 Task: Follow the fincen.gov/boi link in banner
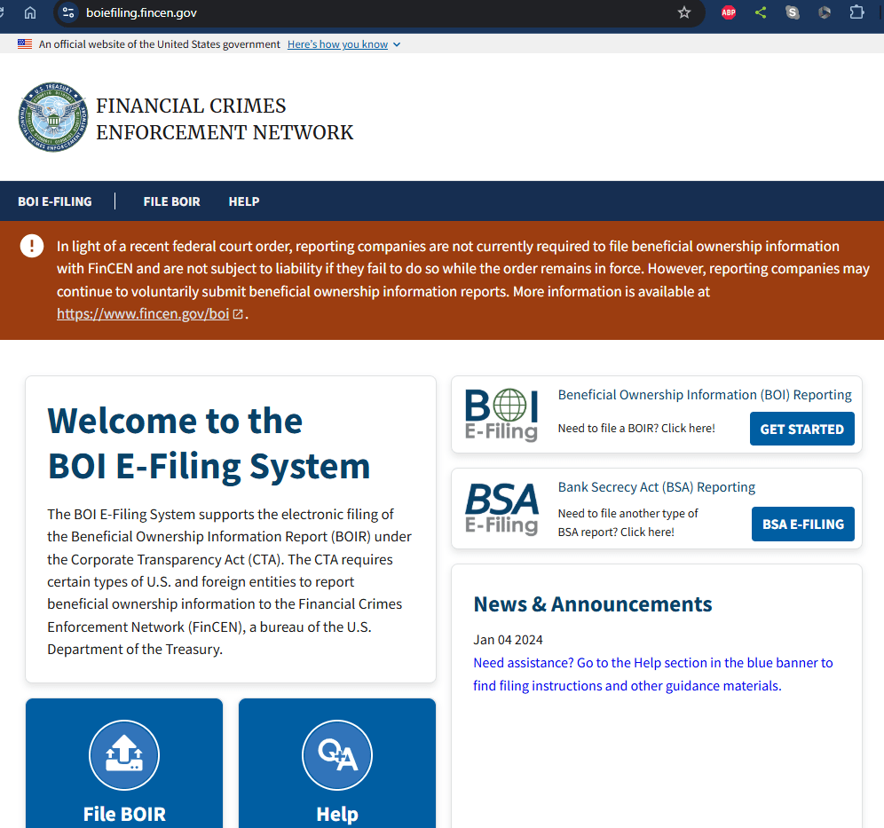point(143,313)
